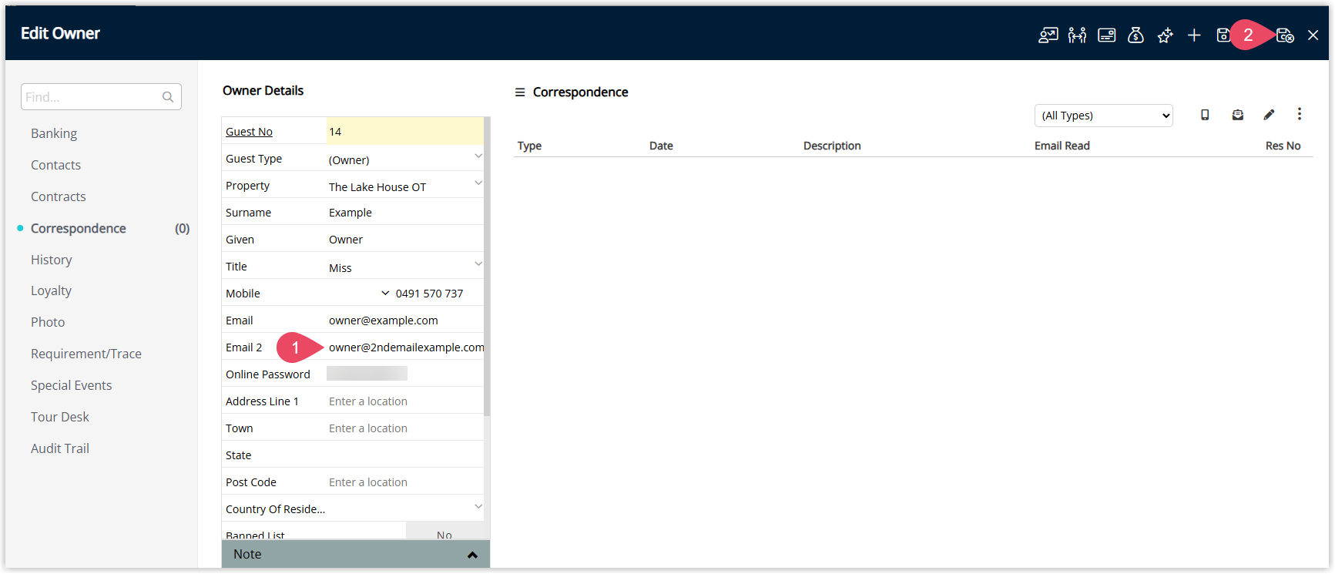Sort by Res No column header
The width and height of the screenshot is (1335, 574).
(1283, 146)
